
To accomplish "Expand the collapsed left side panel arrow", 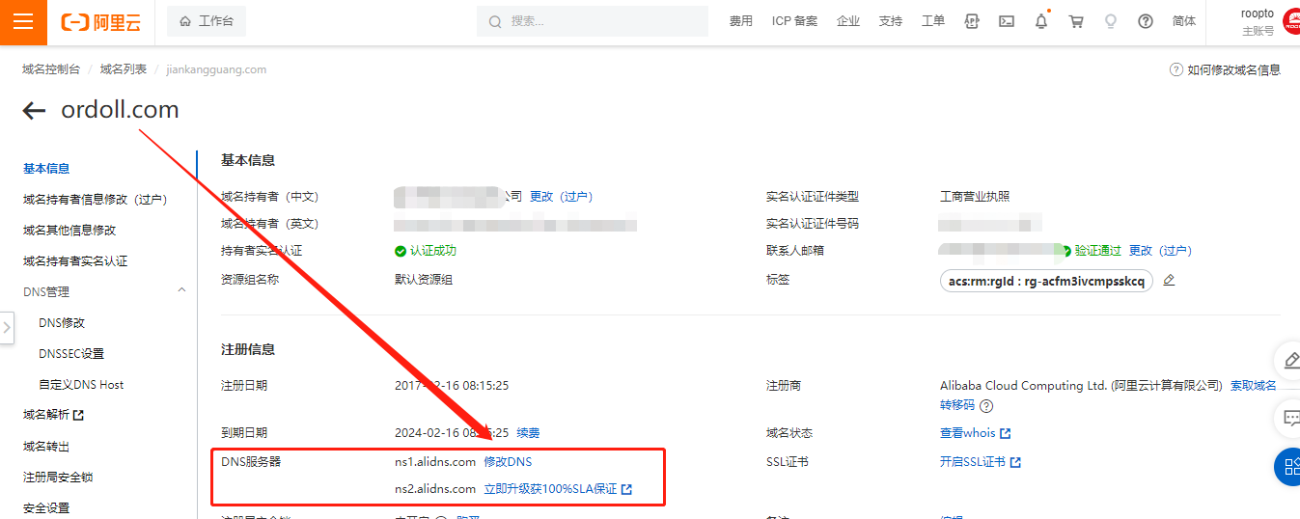I will coord(7,328).
